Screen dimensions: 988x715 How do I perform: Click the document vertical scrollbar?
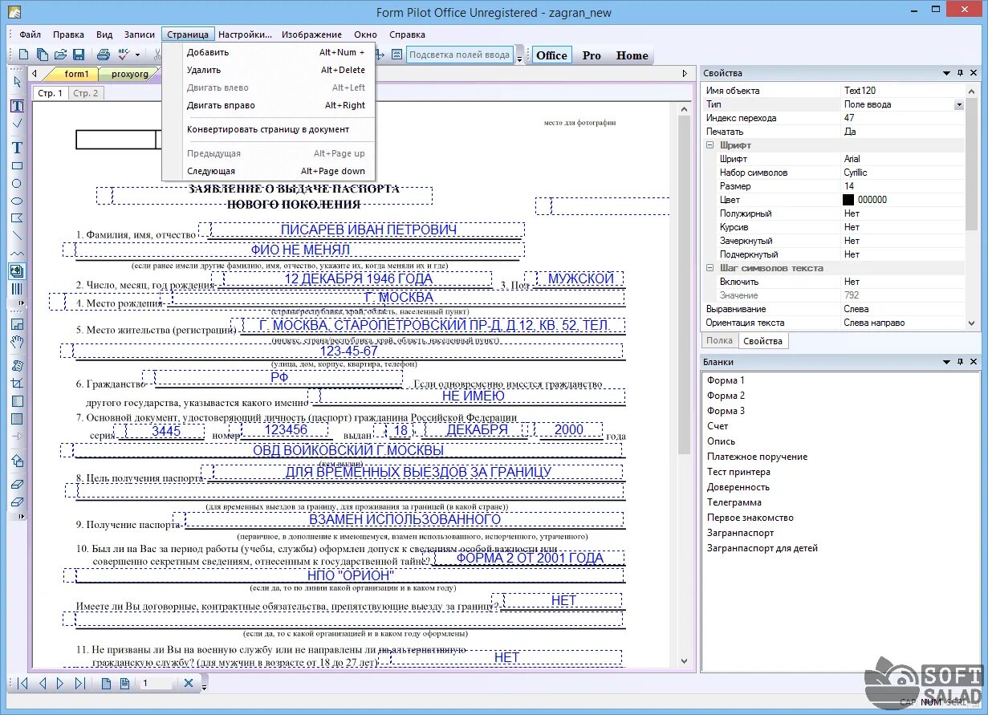click(x=685, y=384)
